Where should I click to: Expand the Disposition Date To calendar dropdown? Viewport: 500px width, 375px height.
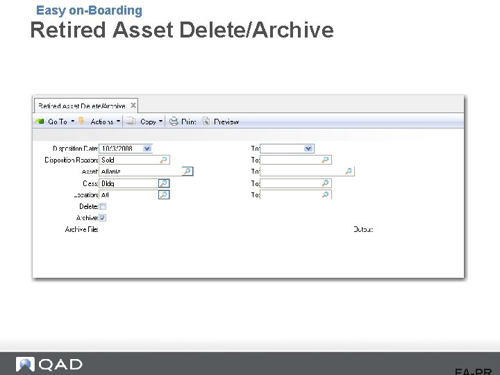[x=308, y=149]
